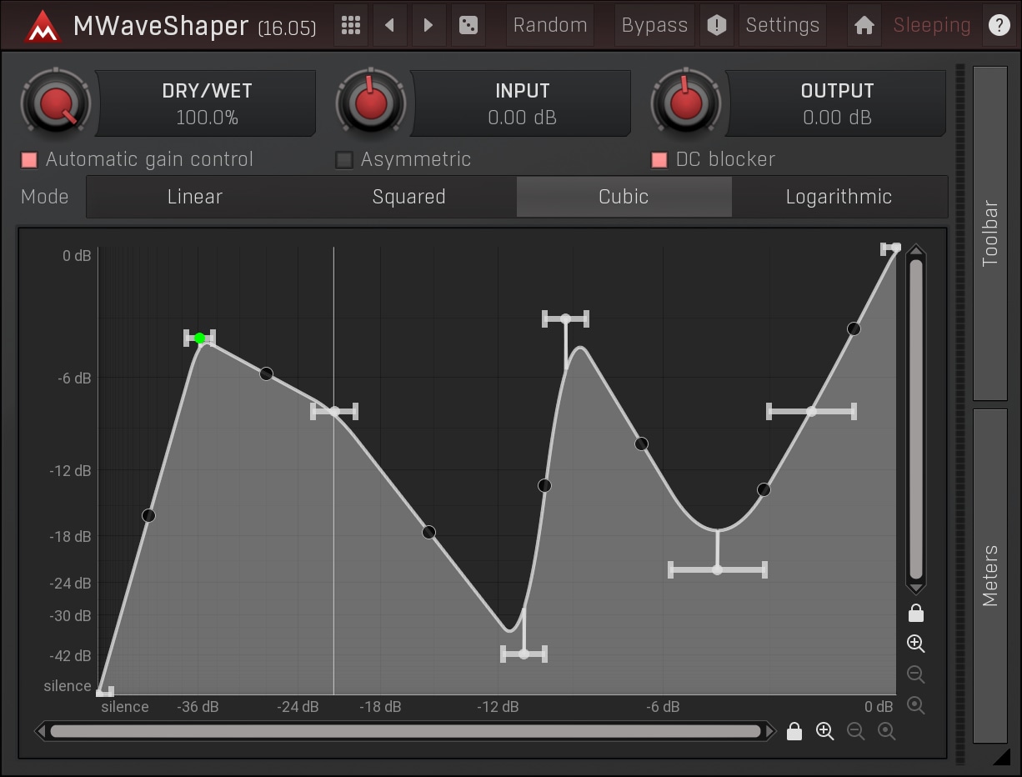1022x777 pixels.
Task: Enable the Asymmetric checkbox
Action: coord(343,159)
